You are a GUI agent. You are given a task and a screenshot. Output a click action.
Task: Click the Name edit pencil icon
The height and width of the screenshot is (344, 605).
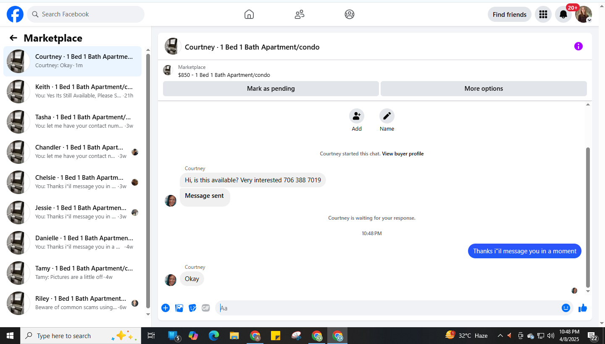pos(387,116)
